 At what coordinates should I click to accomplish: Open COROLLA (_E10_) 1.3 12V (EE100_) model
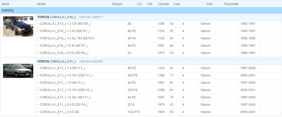click(66, 24)
